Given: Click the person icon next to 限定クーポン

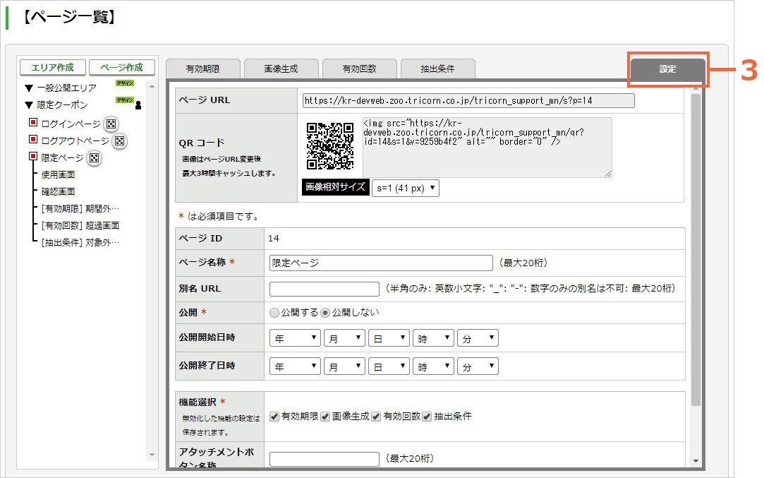Looking at the screenshot, I should click(138, 105).
